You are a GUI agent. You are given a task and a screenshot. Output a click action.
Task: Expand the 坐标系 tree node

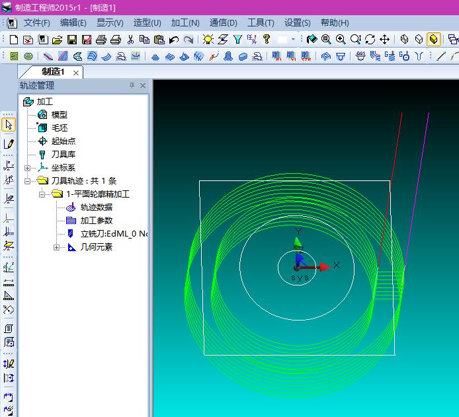[27, 168]
